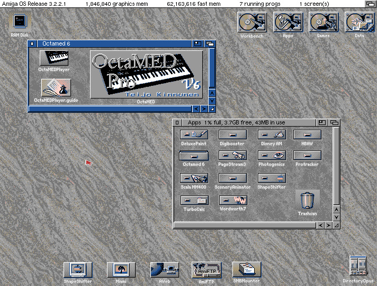Select the ShapeShifter drawer in Apps window

tap(272, 178)
